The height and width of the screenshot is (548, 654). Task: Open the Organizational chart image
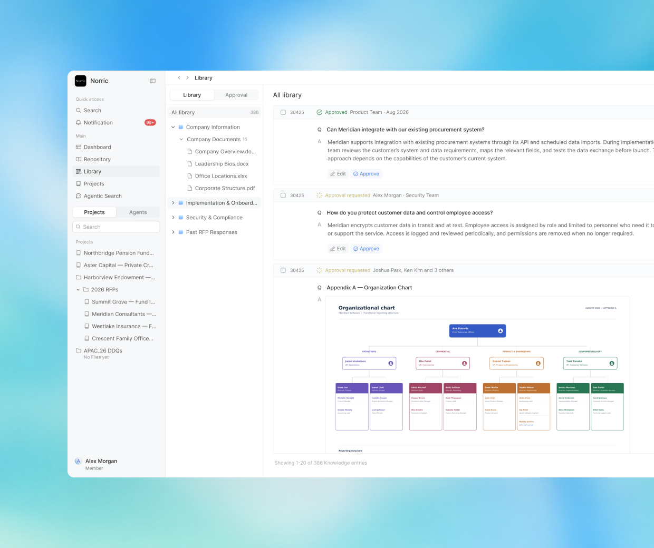tap(477, 375)
